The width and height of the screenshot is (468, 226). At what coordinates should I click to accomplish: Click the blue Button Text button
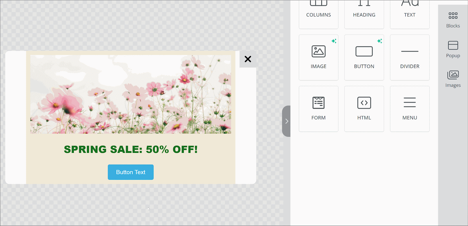point(130,172)
